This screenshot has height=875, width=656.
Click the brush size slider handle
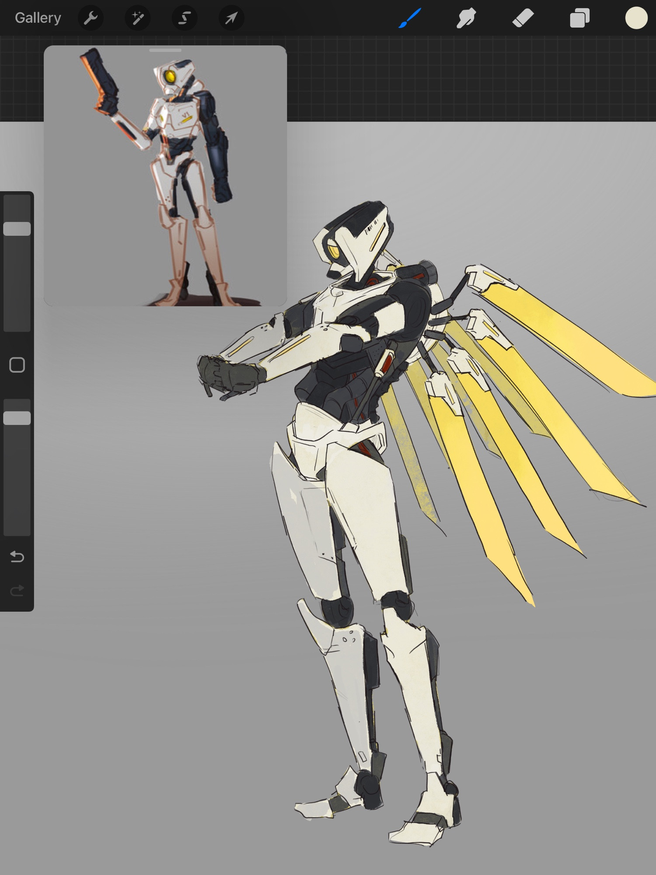17,229
